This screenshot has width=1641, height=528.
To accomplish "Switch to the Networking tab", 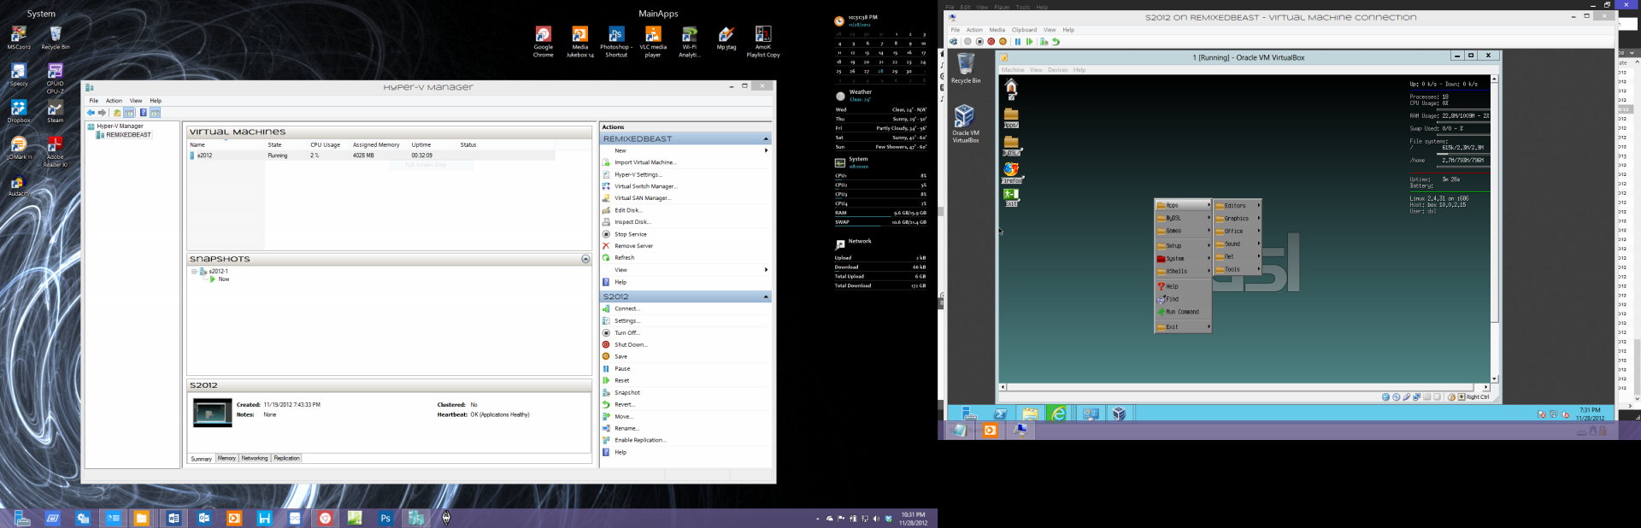I will (x=255, y=459).
